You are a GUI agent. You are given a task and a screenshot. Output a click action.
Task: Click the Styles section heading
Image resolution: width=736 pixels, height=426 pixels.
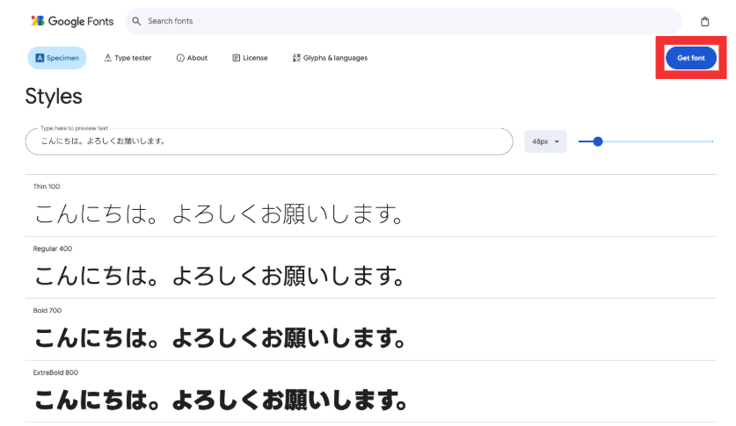tap(54, 96)
